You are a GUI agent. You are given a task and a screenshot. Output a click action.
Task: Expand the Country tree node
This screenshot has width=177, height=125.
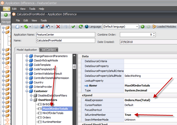27,82
